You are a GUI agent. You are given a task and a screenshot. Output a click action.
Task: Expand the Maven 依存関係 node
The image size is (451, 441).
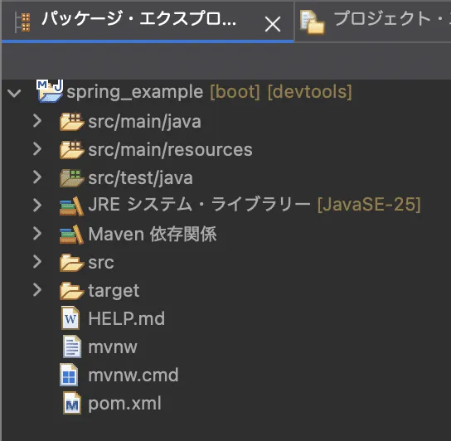37,233
